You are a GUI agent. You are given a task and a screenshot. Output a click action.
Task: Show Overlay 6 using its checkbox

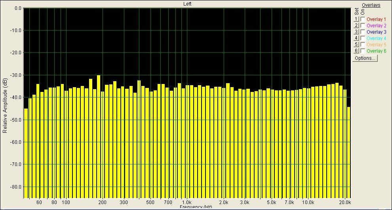pyautogui.click(x=363, y=51)
